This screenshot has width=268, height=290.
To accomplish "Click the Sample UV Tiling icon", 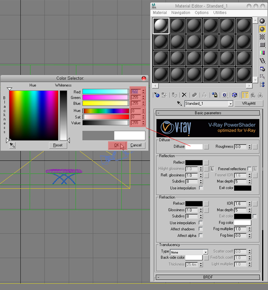I will coord(262,45).
